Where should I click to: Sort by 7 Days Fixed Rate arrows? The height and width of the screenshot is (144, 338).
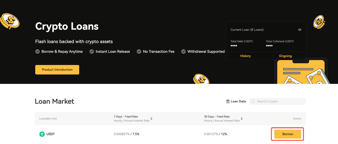151,119
